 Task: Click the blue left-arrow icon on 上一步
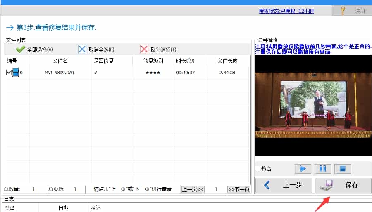[267, 185]
